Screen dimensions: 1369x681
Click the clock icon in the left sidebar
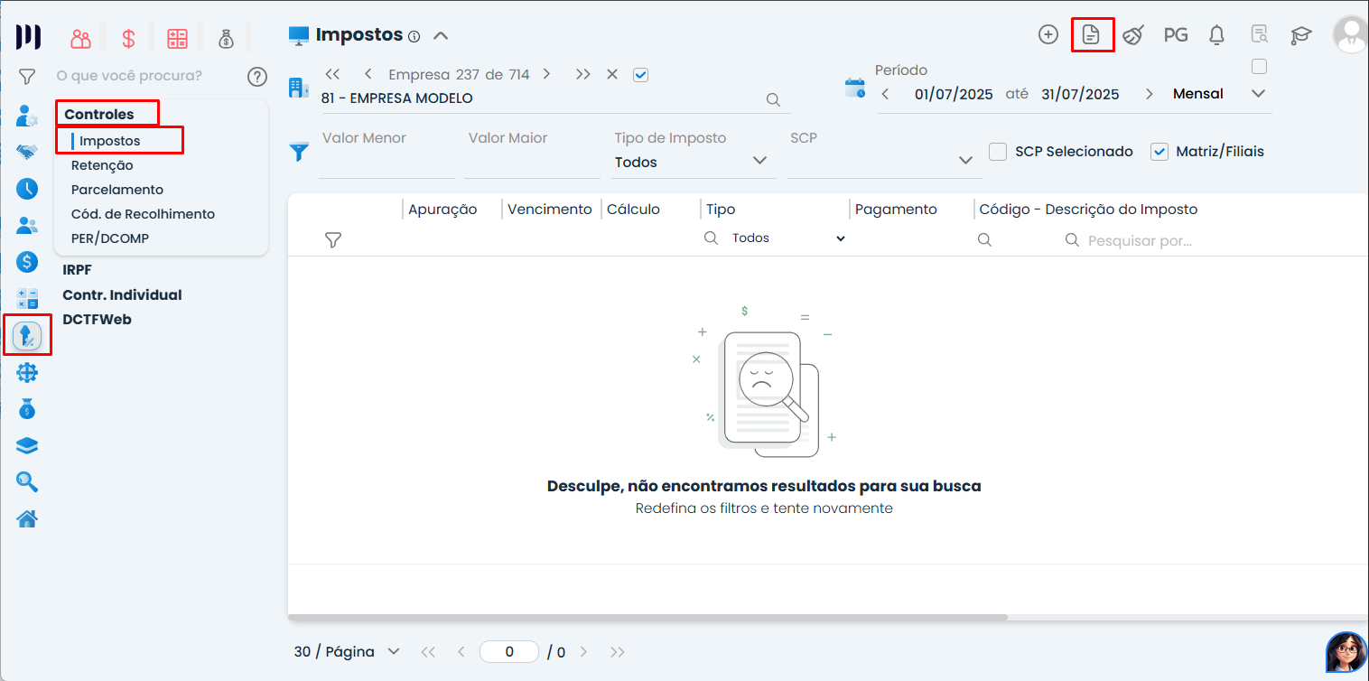tap(27, 188)
